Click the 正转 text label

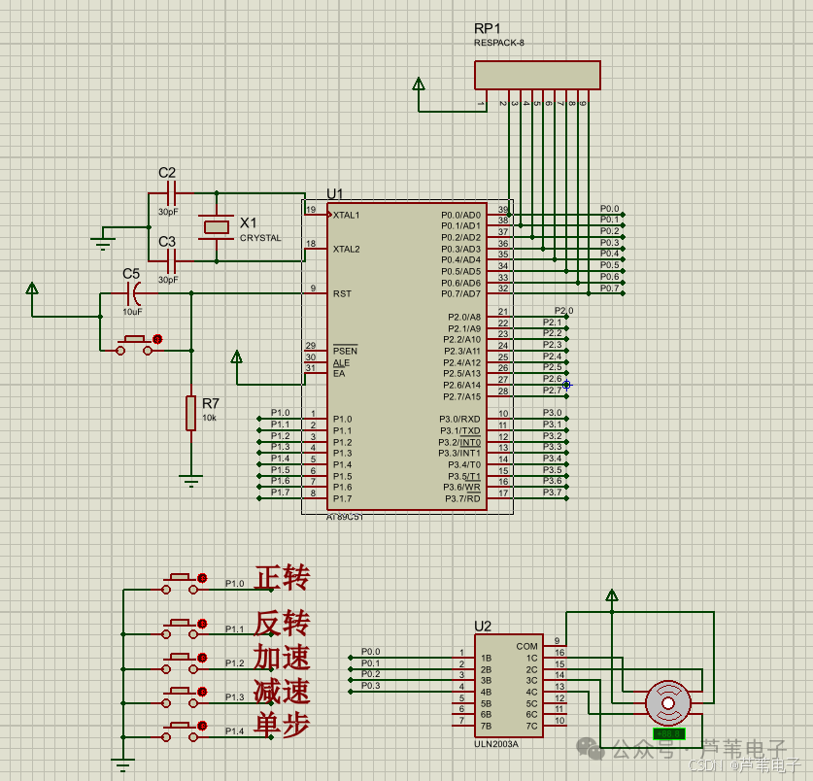pyautogui.click(x=282, y=578)
